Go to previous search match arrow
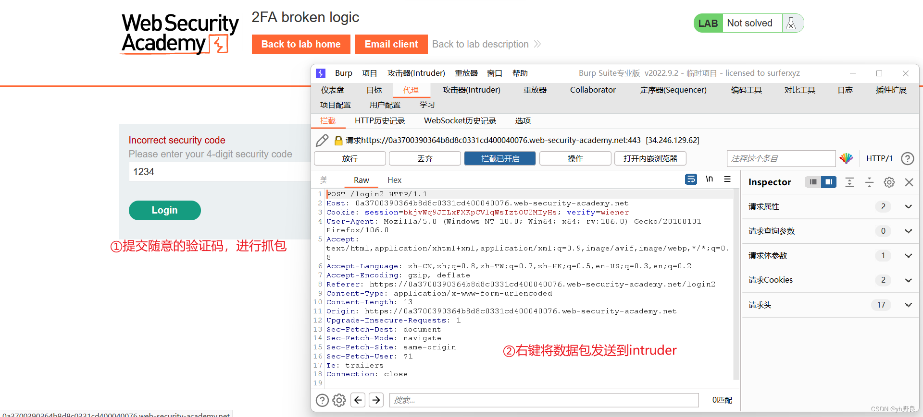 coord(358,400)
